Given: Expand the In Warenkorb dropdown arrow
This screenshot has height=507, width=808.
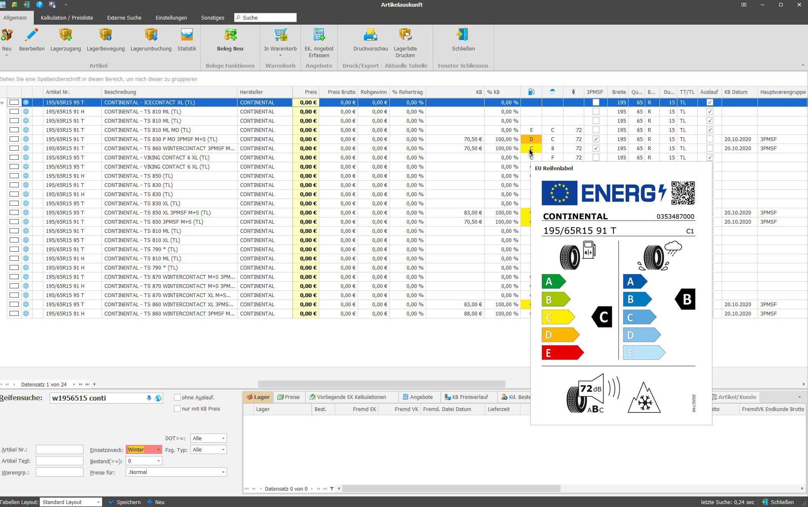Looking at the screenshot, I should point(280,55).
